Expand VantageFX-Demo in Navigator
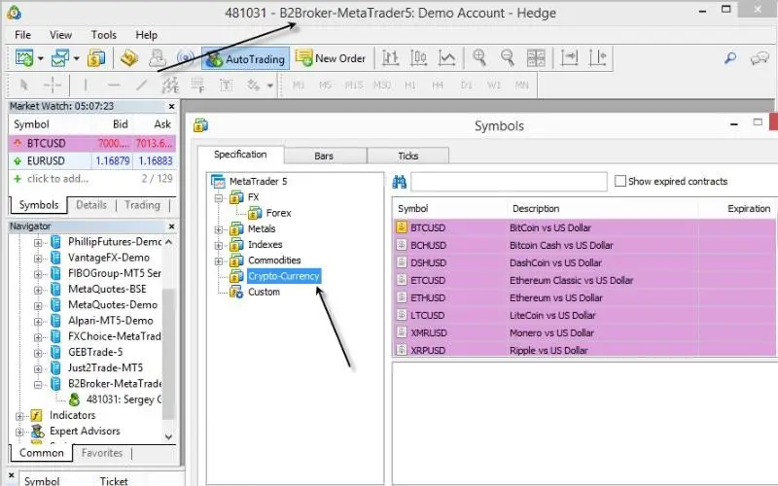778x486 pixels. (x=38, y=259)
